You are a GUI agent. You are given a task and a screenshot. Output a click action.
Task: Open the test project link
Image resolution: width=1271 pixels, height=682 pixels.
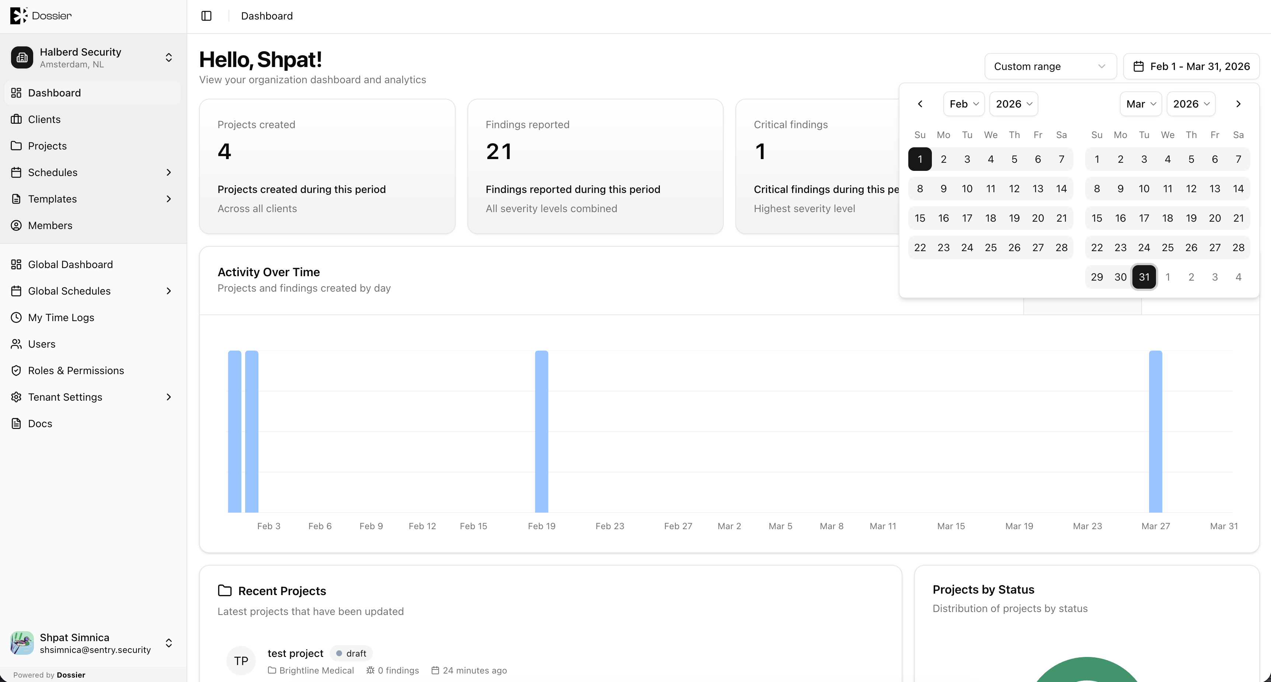coord(295,653)
